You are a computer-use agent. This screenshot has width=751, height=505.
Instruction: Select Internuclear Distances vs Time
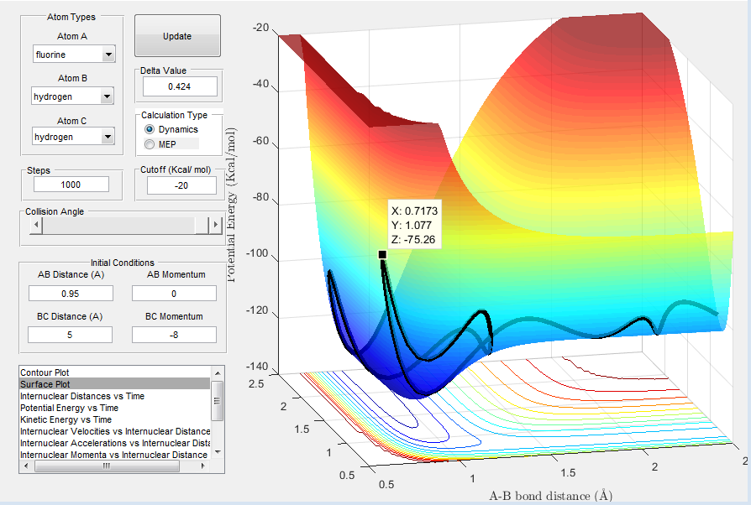115,396
